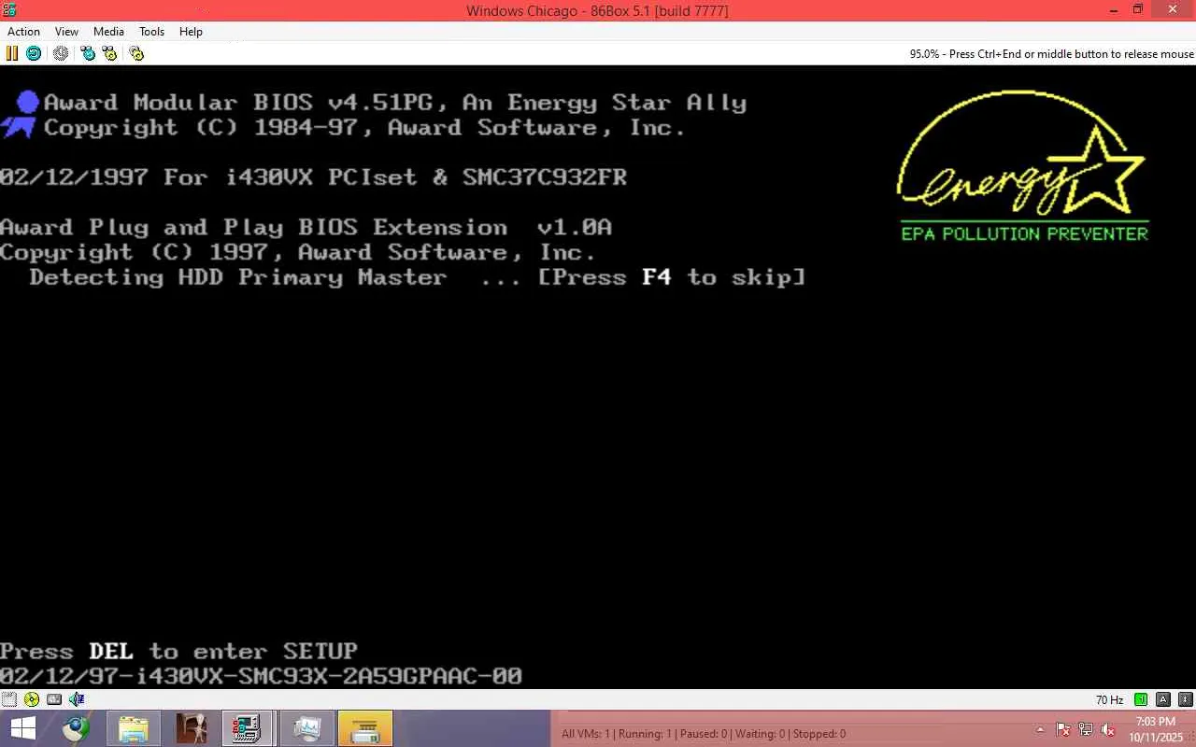Image resolution: width=1196 pixels, height=747 pixels.
Task: Open settings from the last toolbar gear icon
Action: [x=136, y=53]
